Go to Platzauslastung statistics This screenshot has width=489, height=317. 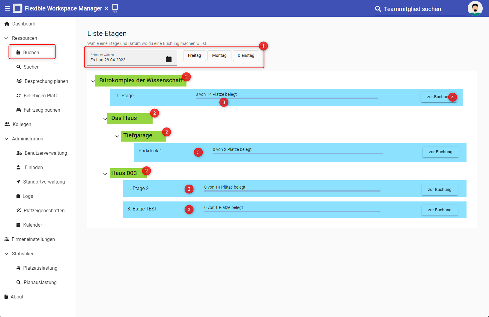pos(40,268)
